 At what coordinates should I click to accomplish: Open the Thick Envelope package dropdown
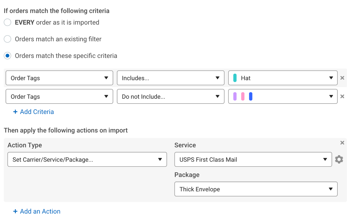click(x=256, y=189)
